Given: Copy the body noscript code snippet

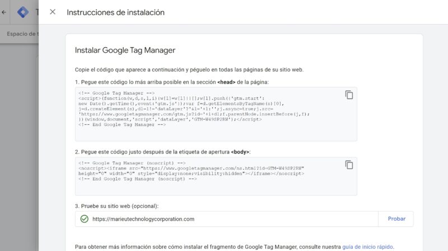Looking at the screenshot, I should point(349,165).
